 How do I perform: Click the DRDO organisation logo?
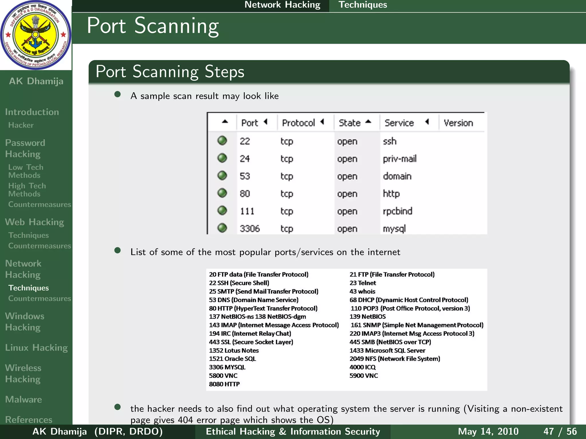pyautogui.click(x=35, y=35)
